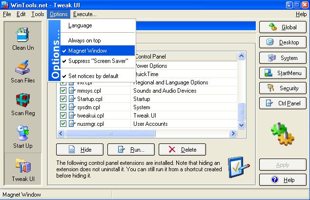Viewport: 310px width, 200px height.
Task: Open the Security tweaks section
Action: (283, 88)
